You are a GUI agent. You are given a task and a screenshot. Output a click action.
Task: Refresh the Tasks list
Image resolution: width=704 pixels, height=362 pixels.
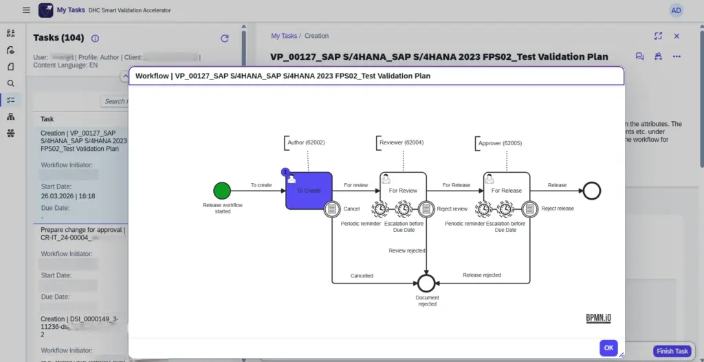click(x=225, y=39)
